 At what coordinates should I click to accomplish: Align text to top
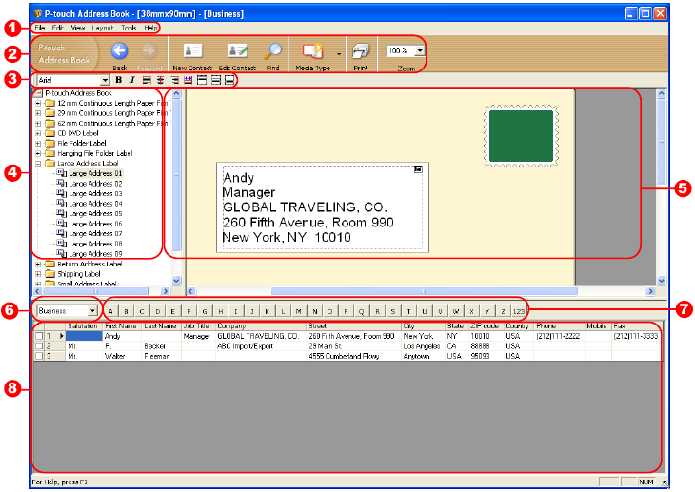pyautogui.click(x=202, y=80)
